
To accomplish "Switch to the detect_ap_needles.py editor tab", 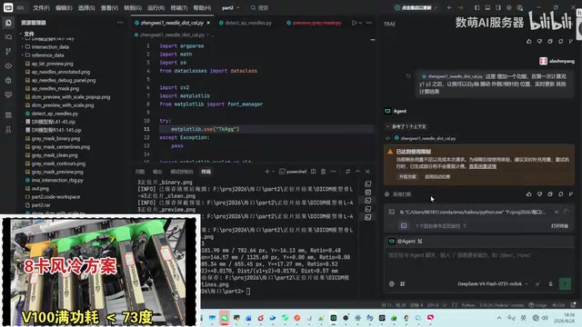I will 246,23.
